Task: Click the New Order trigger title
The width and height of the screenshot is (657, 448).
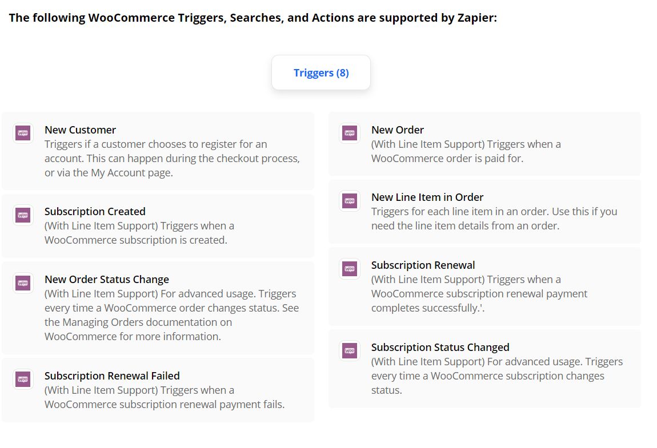Action: [398, 130]
